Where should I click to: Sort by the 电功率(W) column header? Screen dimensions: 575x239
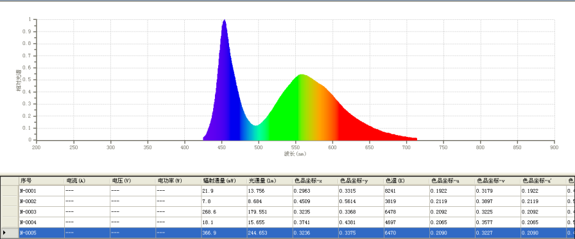[x=178, y=181]
